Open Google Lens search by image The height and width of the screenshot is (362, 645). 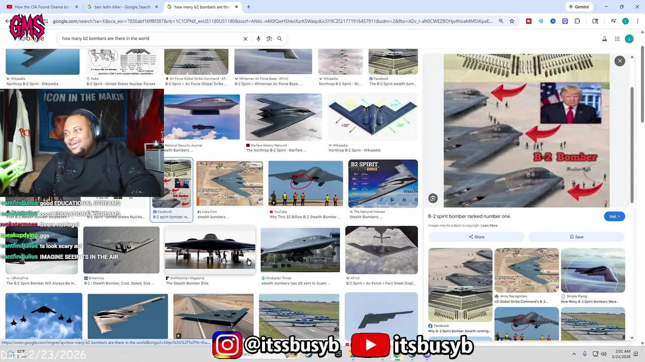click(269, 39)
